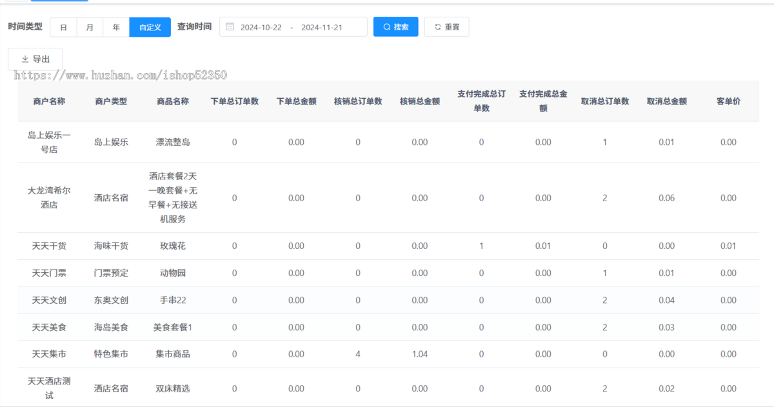
Task: Click merchant type 东奥文创 cell
Action: point(111,300)
